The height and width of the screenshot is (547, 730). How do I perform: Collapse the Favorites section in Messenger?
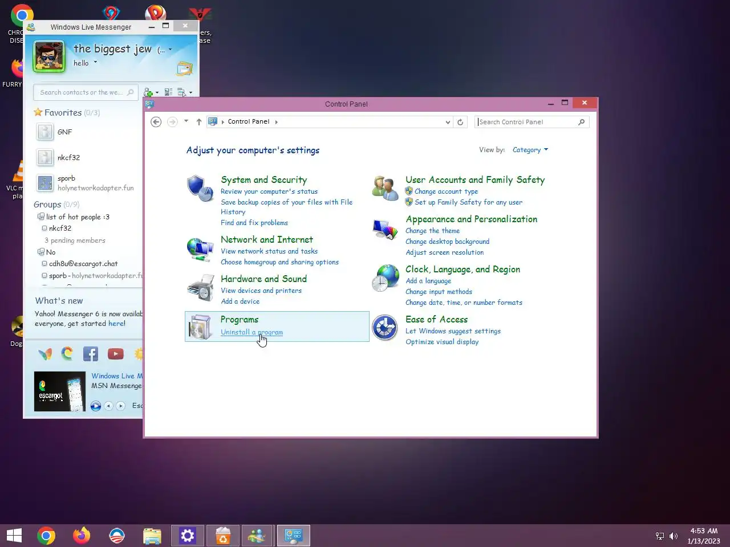(63, 113)
